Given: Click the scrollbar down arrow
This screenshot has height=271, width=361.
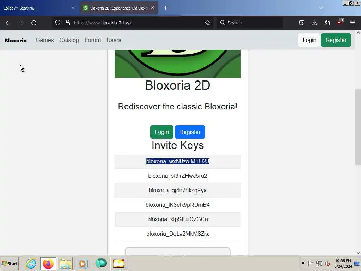Looking at the screenshot, I should click(358, 253).
